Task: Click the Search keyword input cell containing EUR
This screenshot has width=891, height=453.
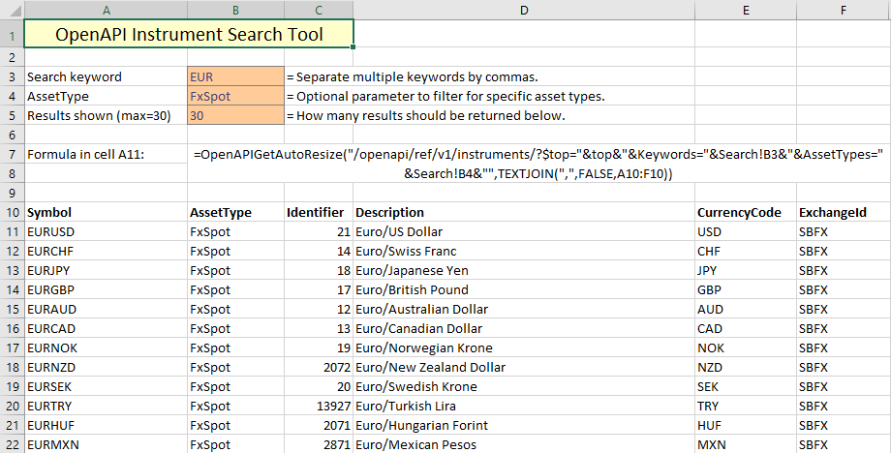Action: pos(235,76)
